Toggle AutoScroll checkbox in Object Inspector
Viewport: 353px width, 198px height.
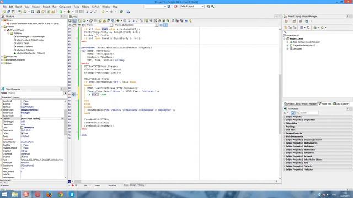coord(22,101)
